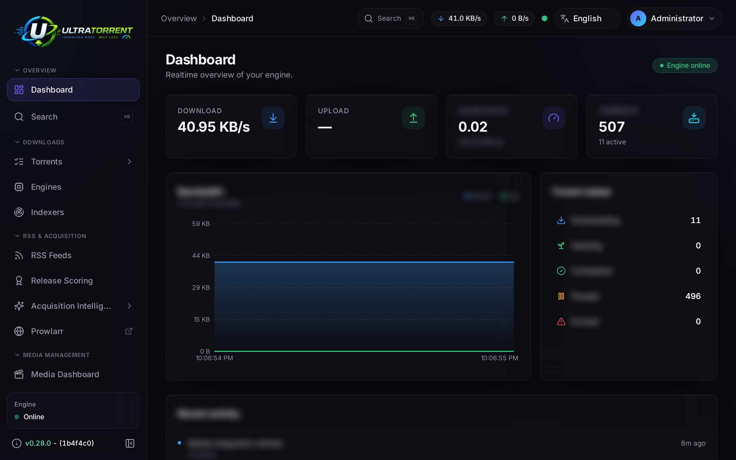Open Prowlarr link
This screenshot has width=736, height=460.
pyautogui.click(x=73, y=331)
